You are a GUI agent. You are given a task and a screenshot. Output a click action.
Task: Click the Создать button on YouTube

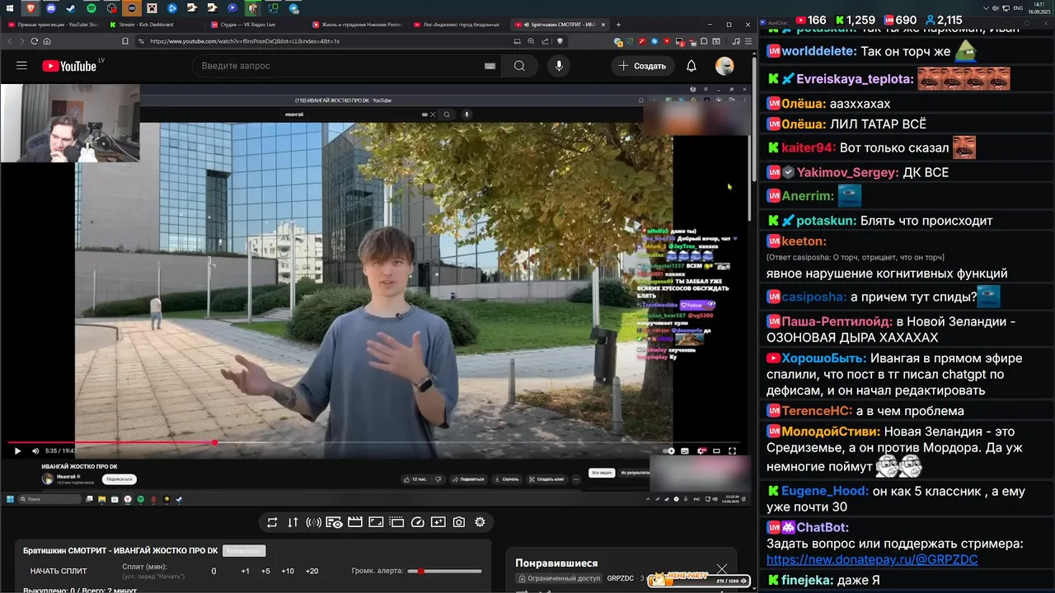click(642, 66)
